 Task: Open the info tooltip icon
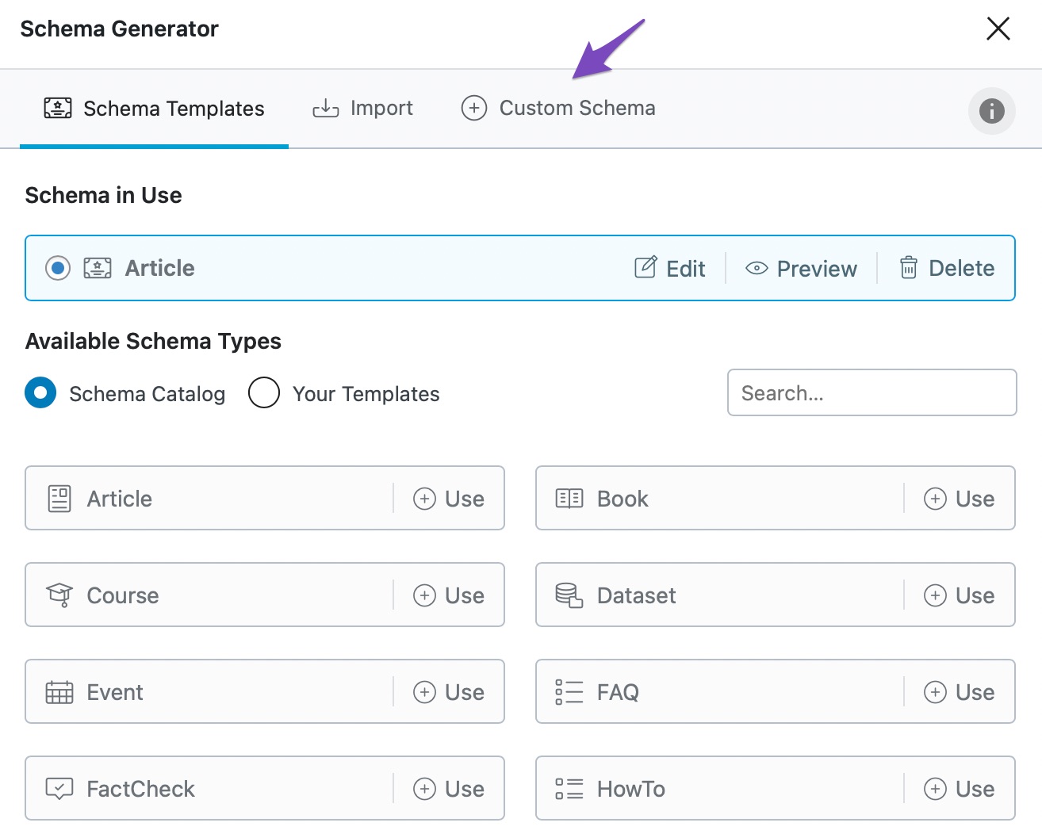(992, 111)
